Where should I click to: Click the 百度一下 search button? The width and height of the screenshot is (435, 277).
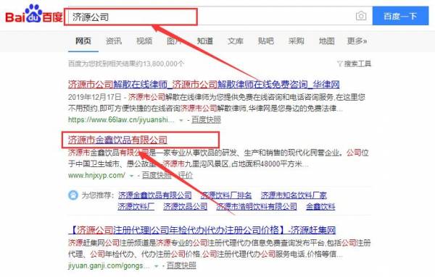tap(400, 16)
